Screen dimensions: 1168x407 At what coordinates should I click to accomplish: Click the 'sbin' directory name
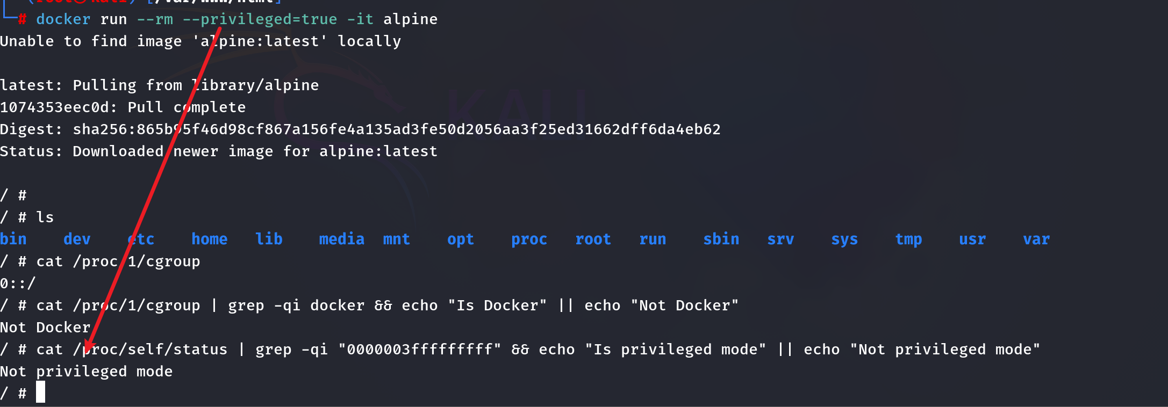[721, 239]
